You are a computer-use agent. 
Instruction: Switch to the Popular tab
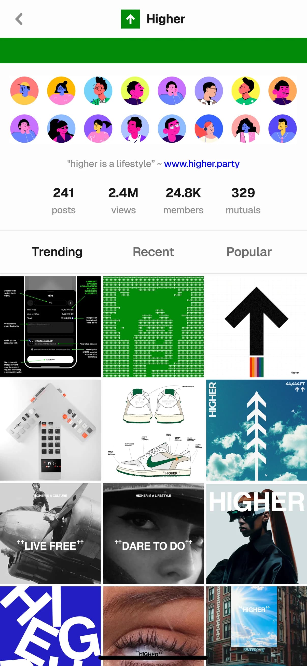tap(249, 252)
